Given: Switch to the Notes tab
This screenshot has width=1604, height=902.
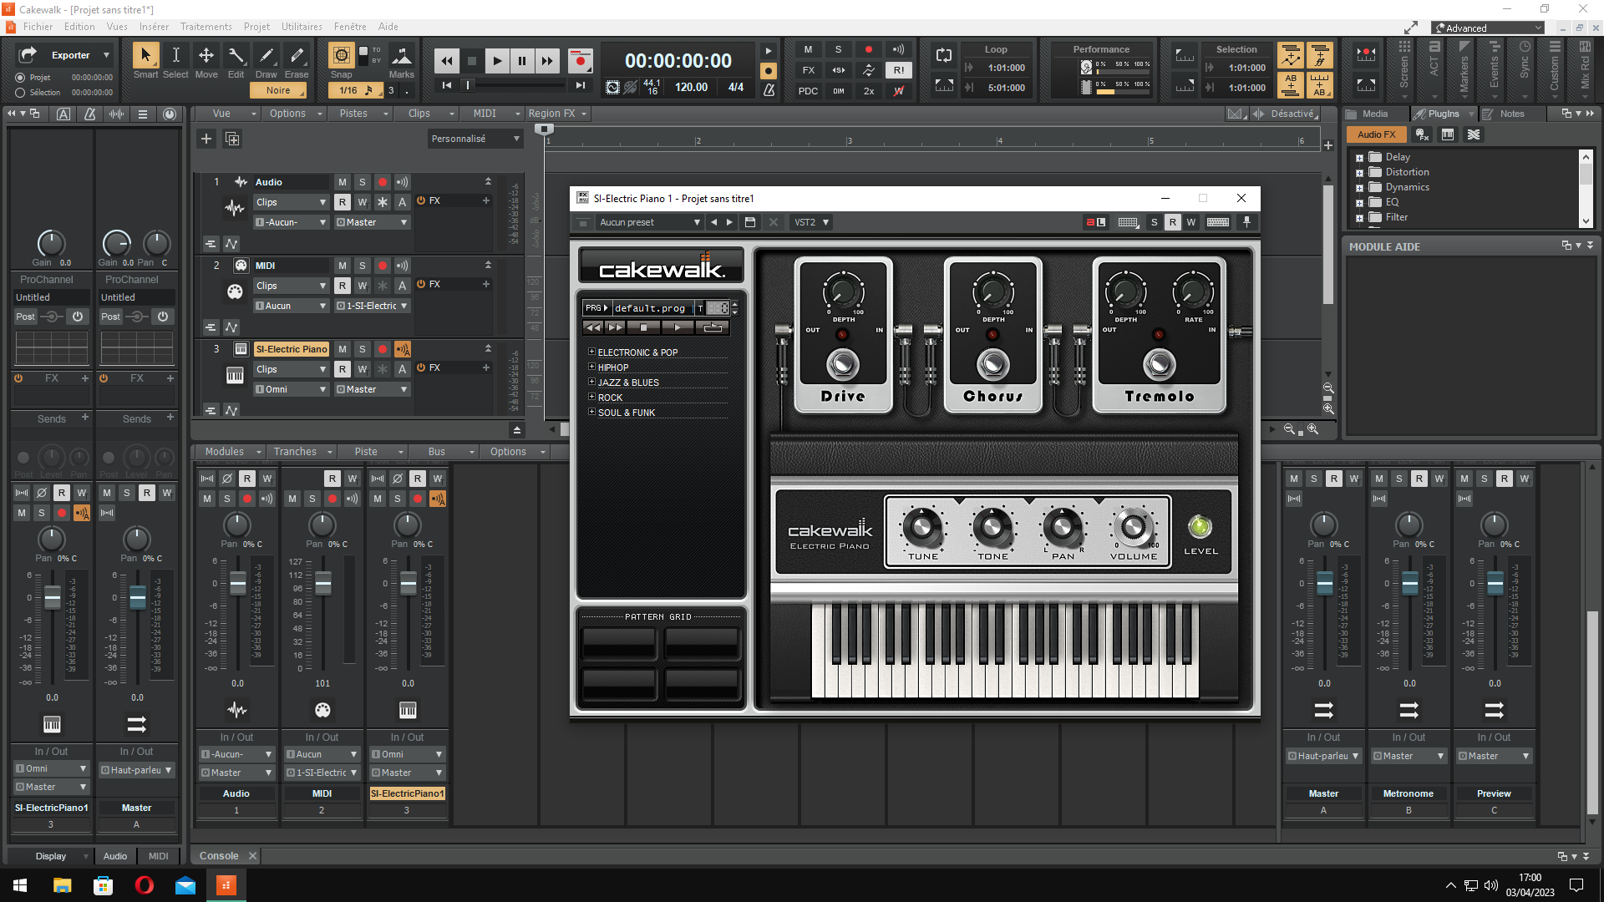Looking at the screenshot, I should 1510,114.
